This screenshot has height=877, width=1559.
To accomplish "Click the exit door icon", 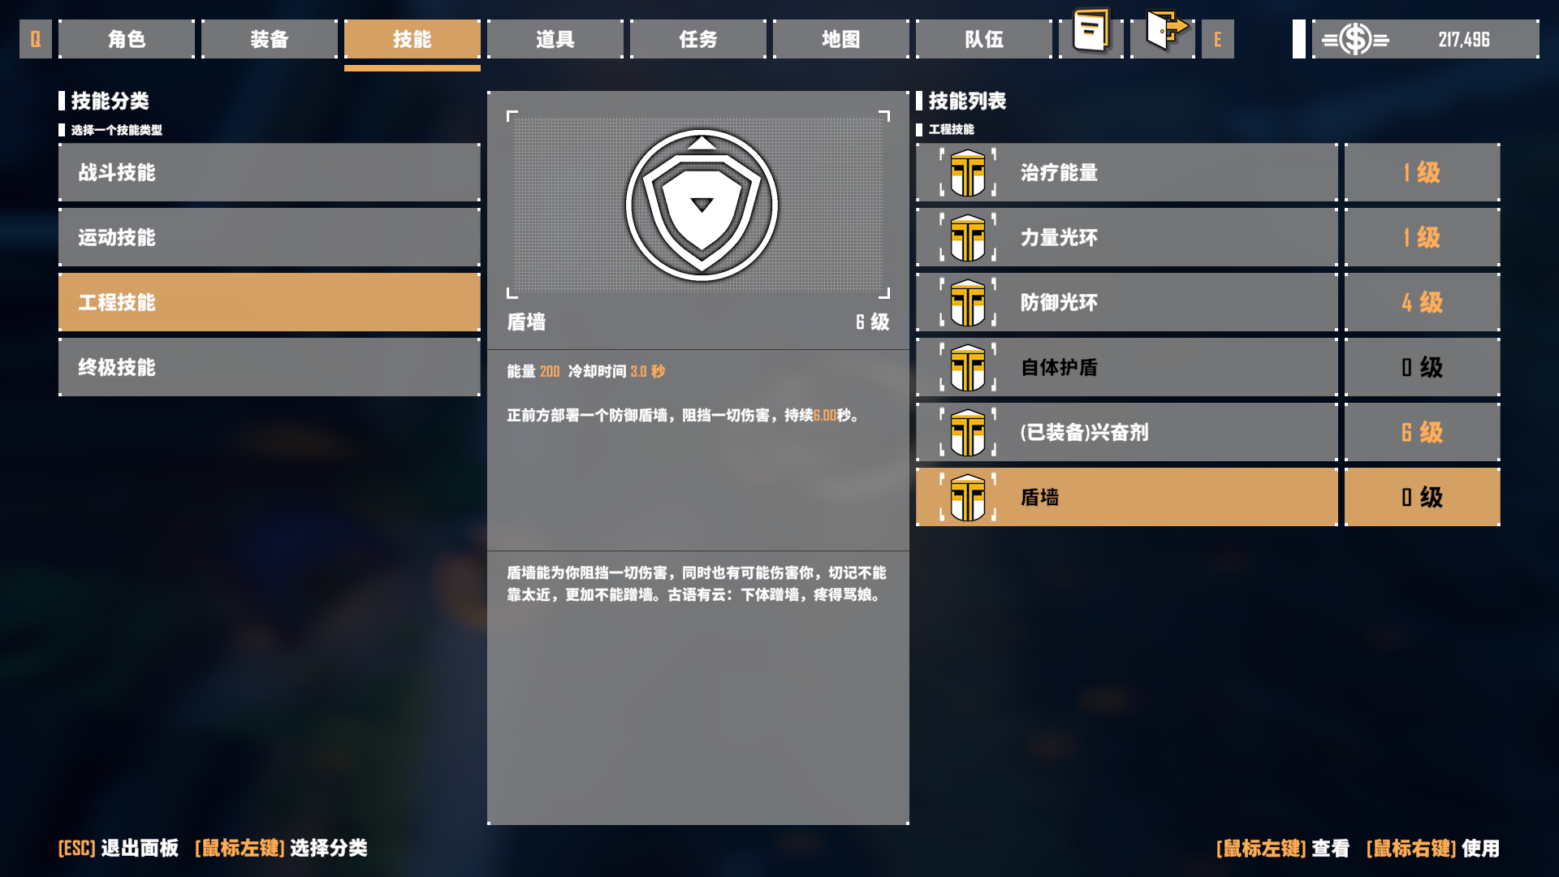I will click(1165, 30).
